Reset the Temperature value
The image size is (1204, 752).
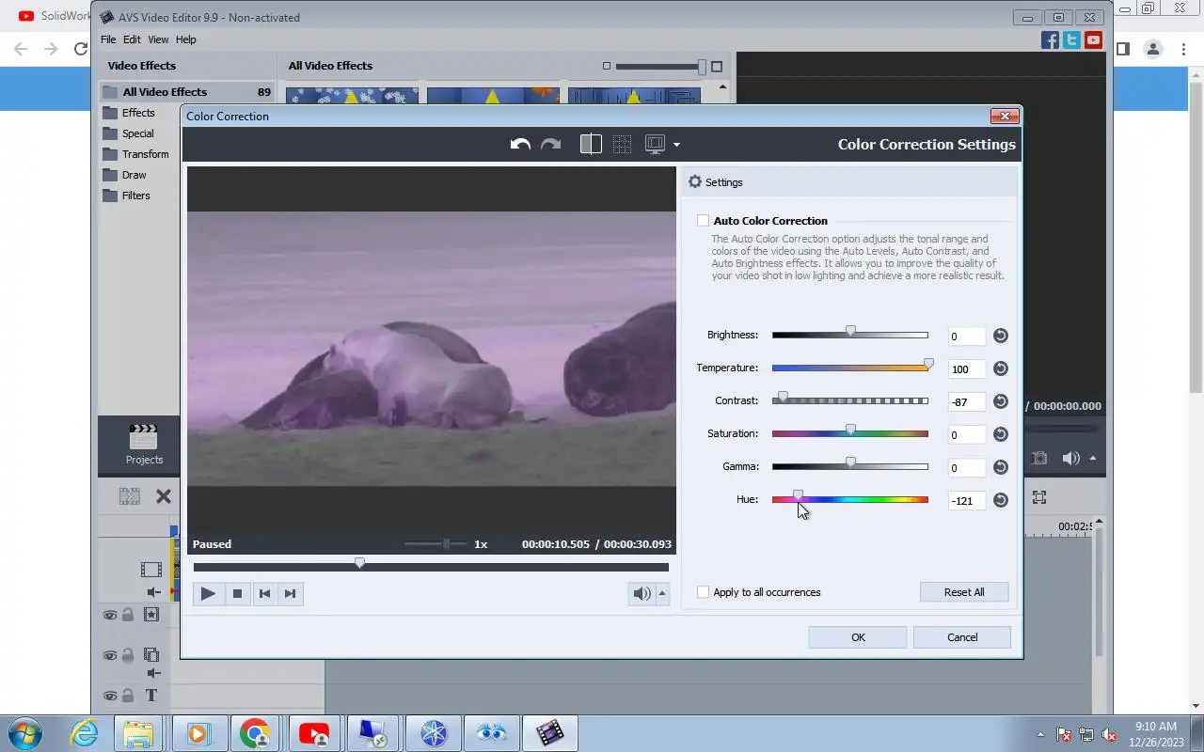[1001, 368]
